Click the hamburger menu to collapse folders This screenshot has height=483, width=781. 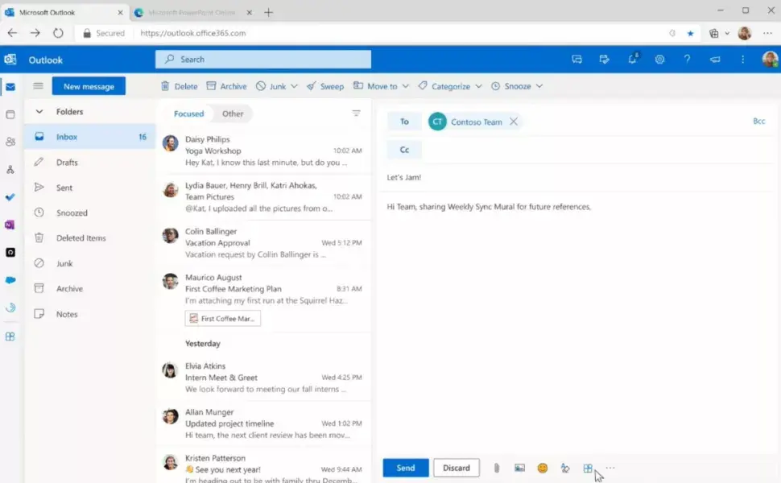38,85
